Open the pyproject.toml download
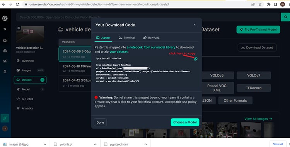 (x=119, y=144)
